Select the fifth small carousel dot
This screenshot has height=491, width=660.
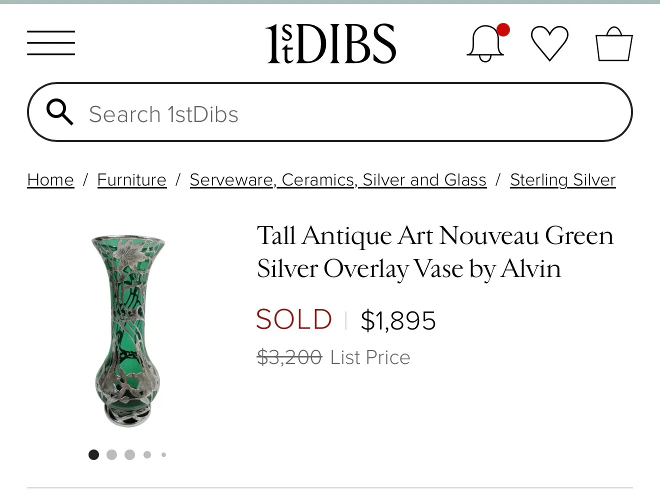coord(163,454)
